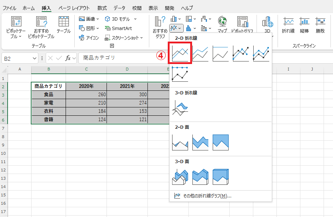Choose the 3-D area chart
The height and width of the screenshot is (217, 333).
point(180,177)
